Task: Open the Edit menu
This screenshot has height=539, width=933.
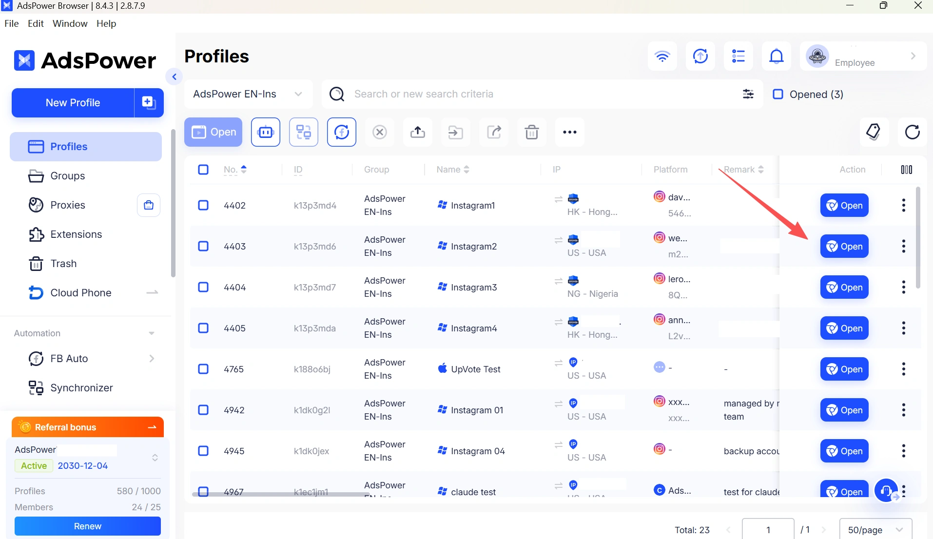Action: point(36,23)
